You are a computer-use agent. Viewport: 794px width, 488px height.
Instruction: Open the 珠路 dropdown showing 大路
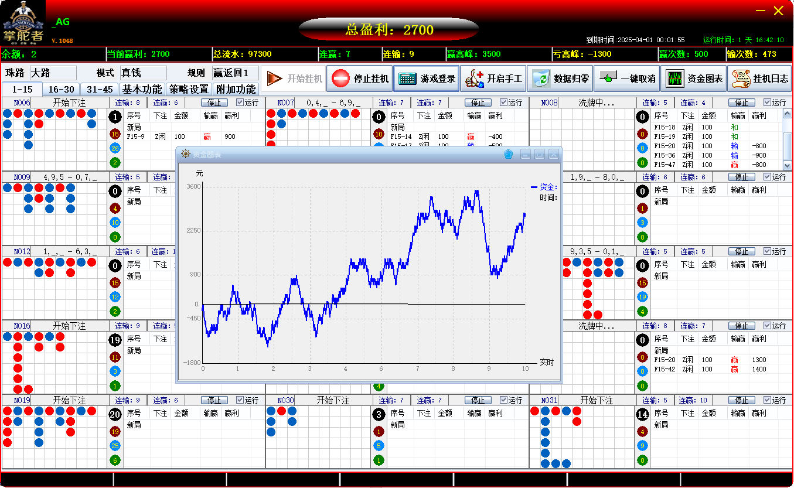[53, 73]
